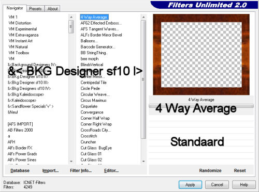Reset the filter parameters
Screen dimensions: 259x192
coord(240,170)
